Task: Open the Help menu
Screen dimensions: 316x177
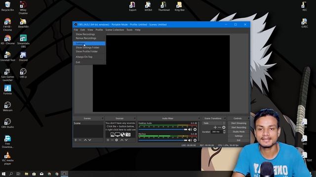Action: click(138, 29)
